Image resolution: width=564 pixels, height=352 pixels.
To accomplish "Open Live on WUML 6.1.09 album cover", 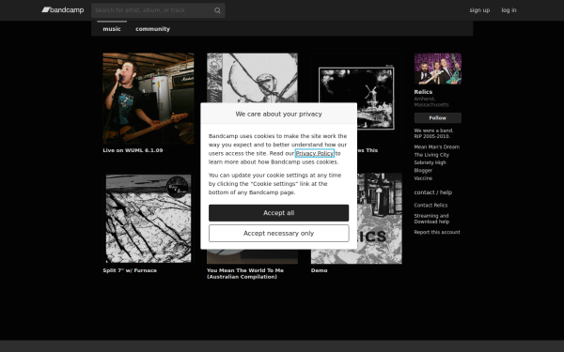I will pyautogui.click(x=149, y=99).
